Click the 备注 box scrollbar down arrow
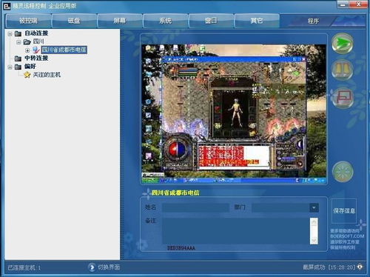The width and height of the screenshot is (370, 277). tap(314, 240)
